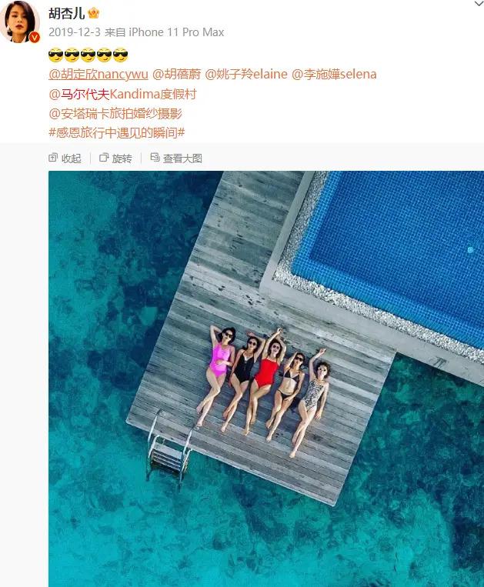This screenshot has width=484, height=587.
Task: Click the rotate 旋转 icon
Action: click(104, 158)
